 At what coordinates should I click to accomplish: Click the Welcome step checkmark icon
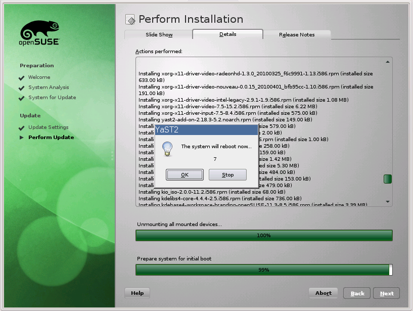[x=22, y=78]
